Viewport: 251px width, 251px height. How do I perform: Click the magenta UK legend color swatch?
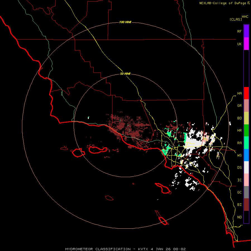(x=246, y=44)
